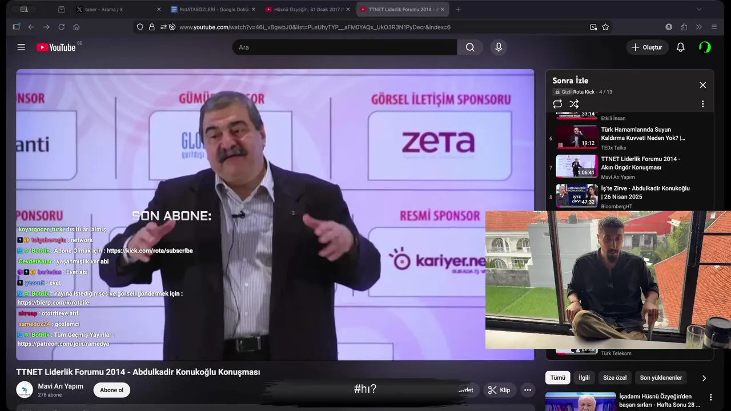Bookmark this page with star icon
The image size is (731, 411).
click(x=605, y=27)
